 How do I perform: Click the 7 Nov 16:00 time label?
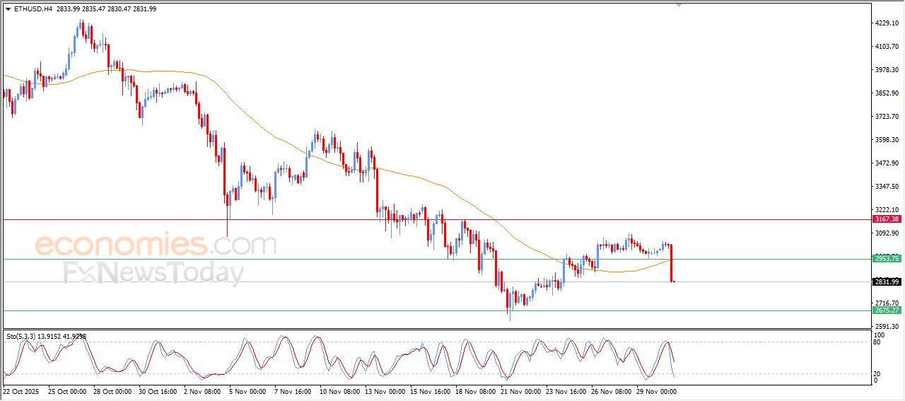pos(294,390)
